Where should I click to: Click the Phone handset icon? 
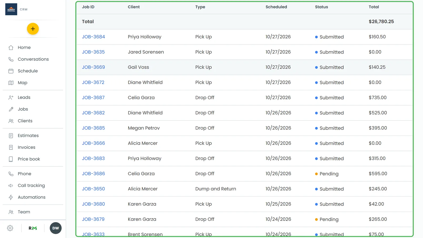pos(11,174)
